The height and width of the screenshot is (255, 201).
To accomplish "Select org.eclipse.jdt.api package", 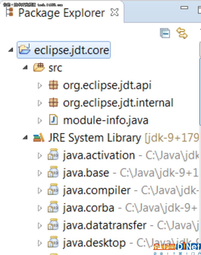I will click(107, 86).
